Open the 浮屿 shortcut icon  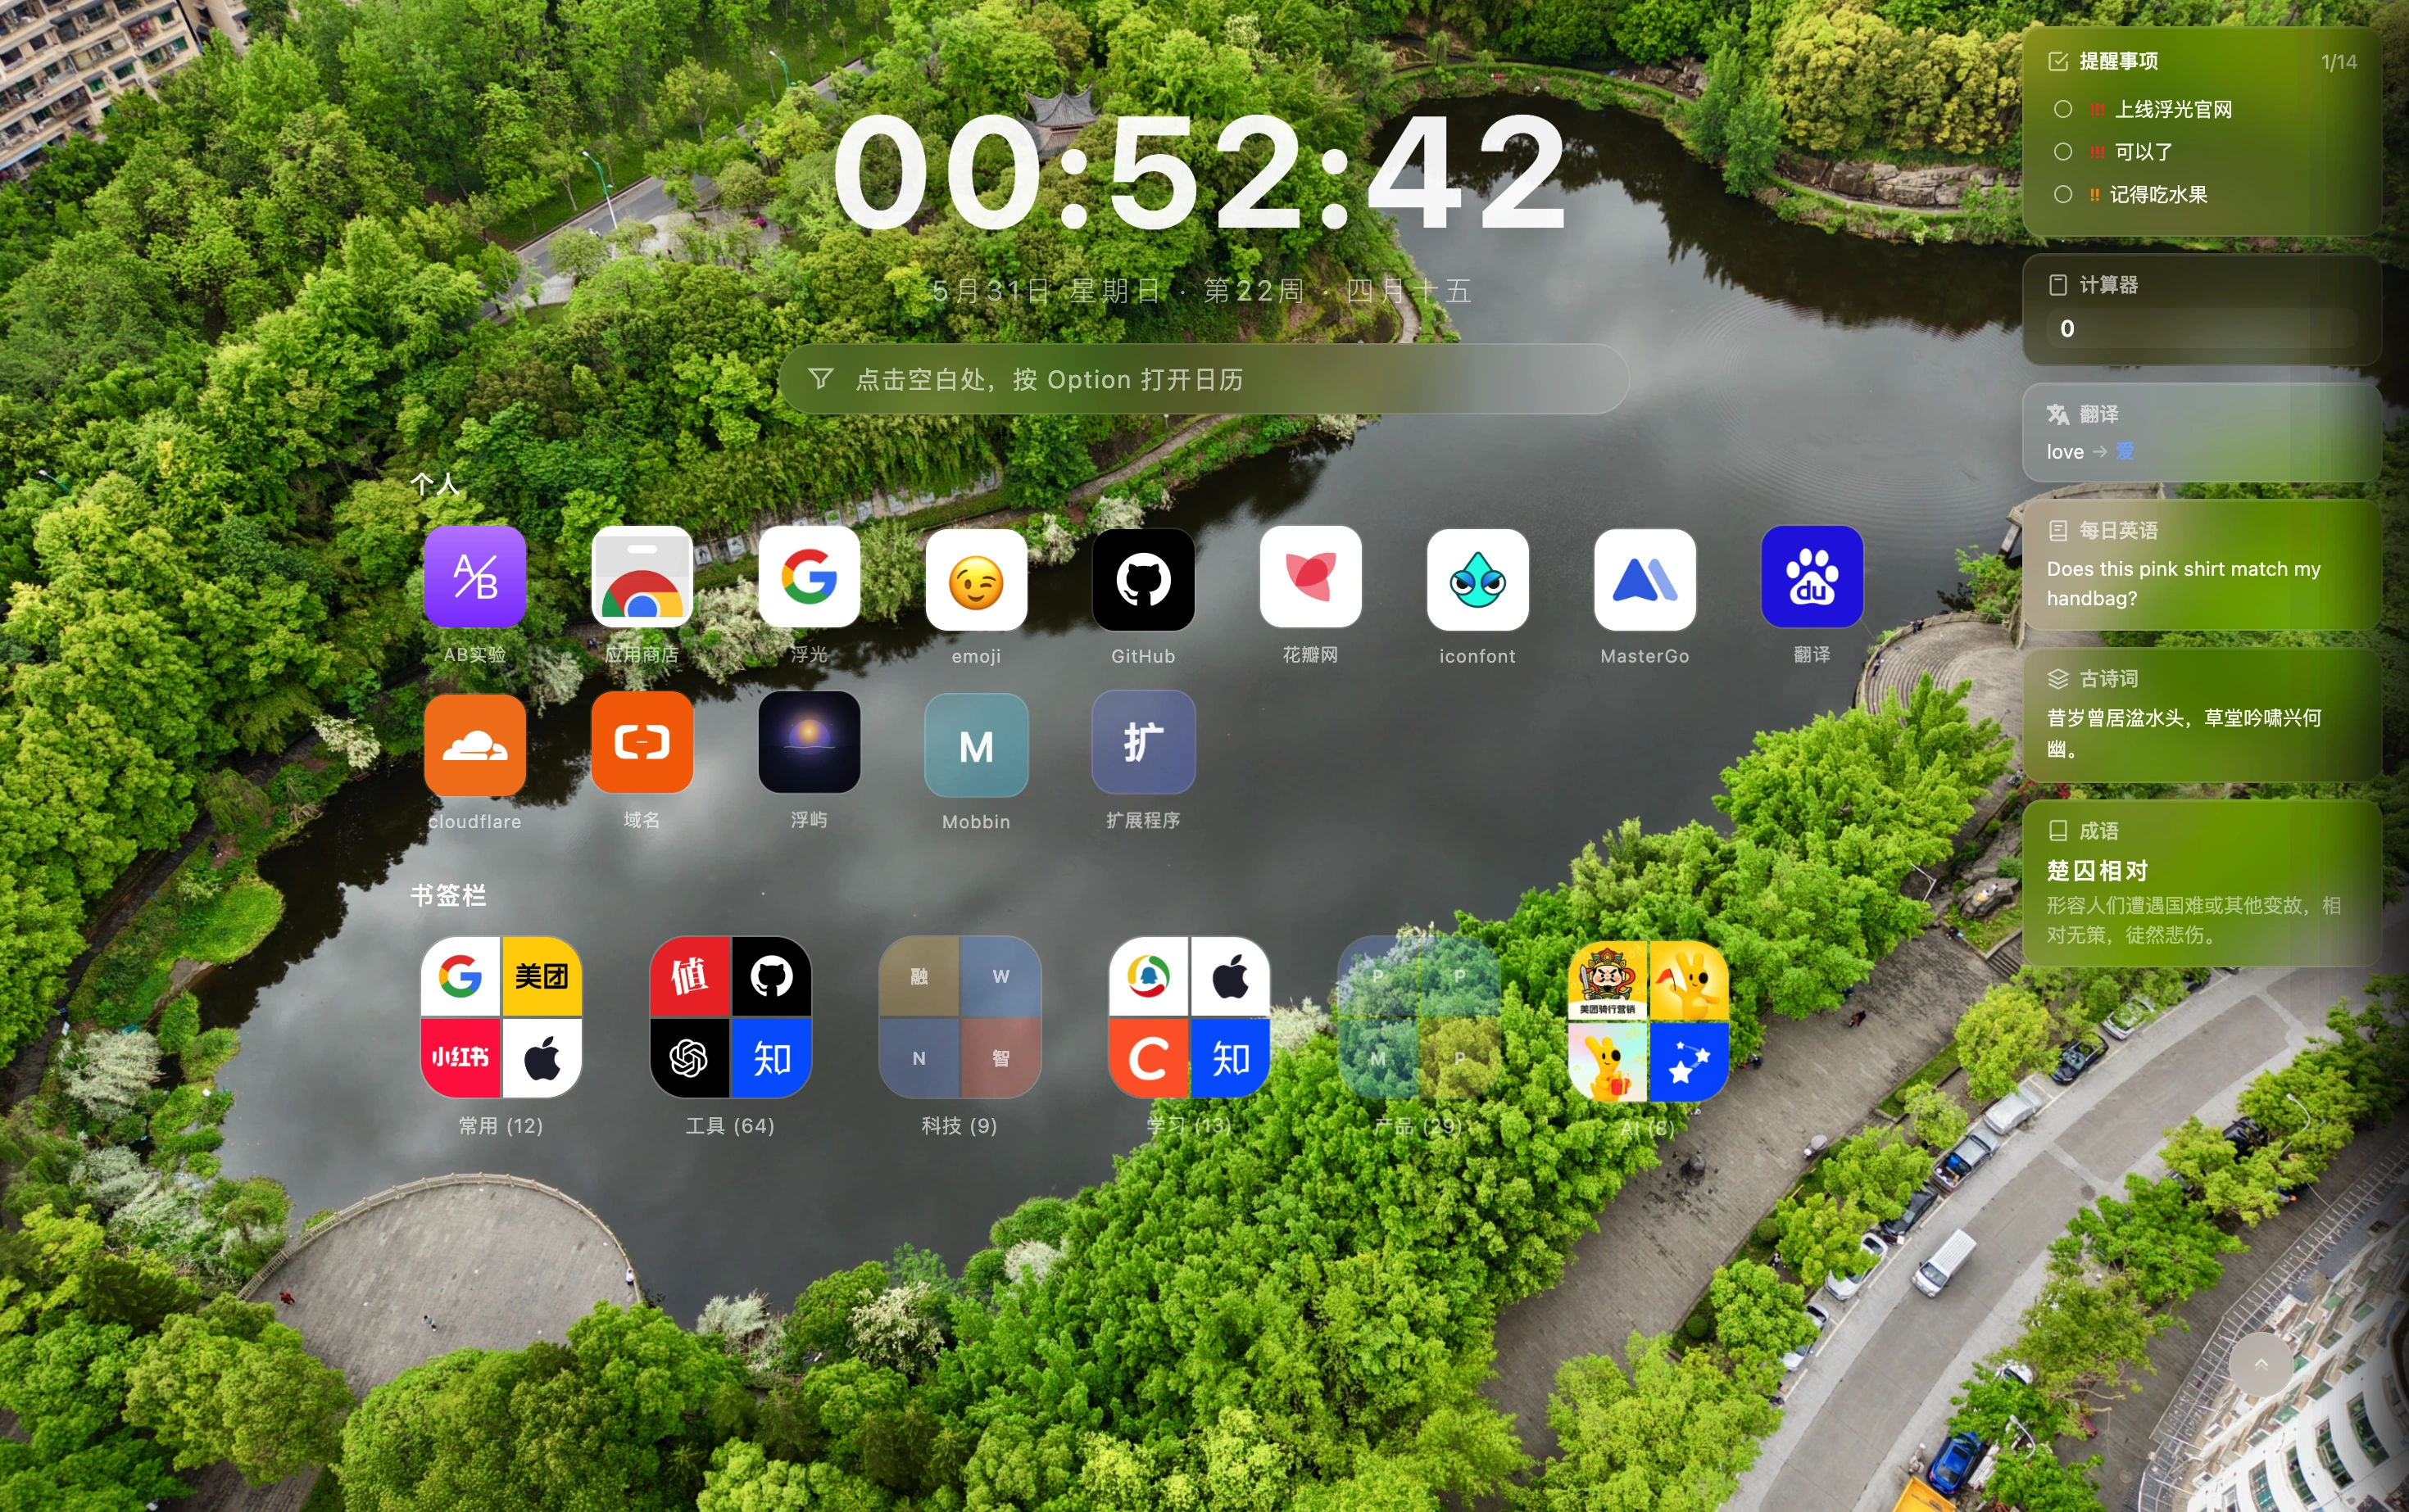[810, 742]
